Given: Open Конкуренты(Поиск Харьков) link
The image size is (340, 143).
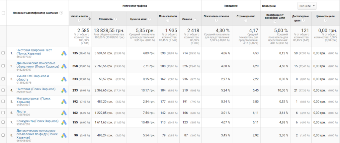Looking at the screenshot, I should tap(38, 121).
